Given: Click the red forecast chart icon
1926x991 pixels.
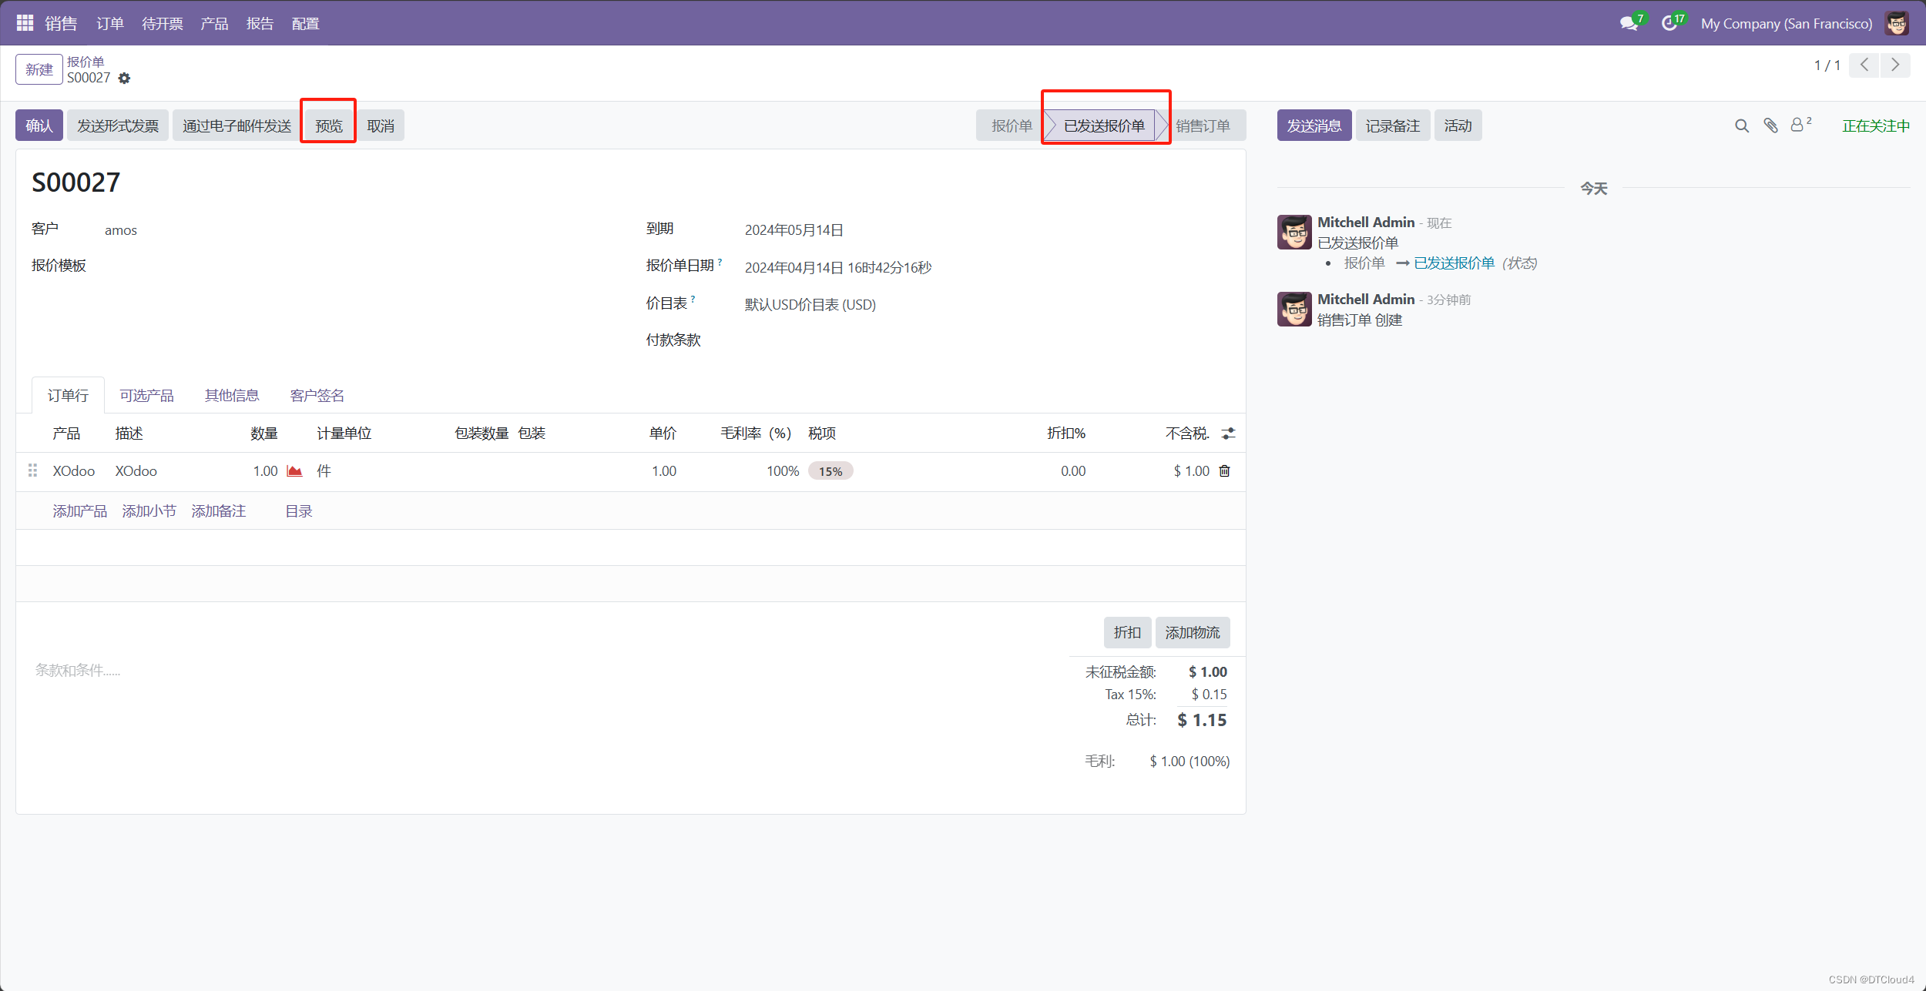Looking at the screenshot, I should pyautogui.click(x=294, y=471).
